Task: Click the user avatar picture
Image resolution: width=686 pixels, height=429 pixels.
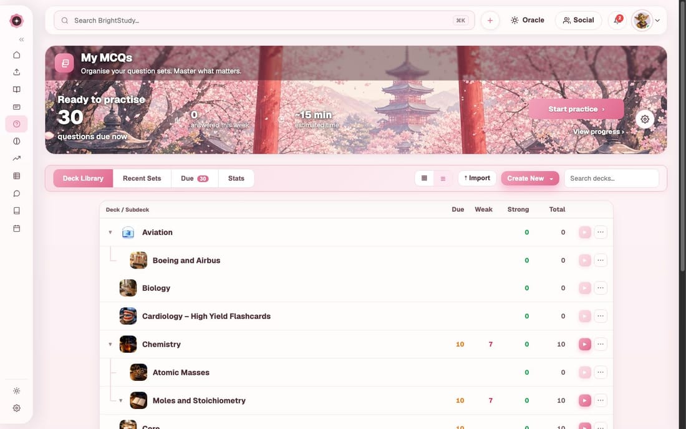Action: click(x=641, y=20)
